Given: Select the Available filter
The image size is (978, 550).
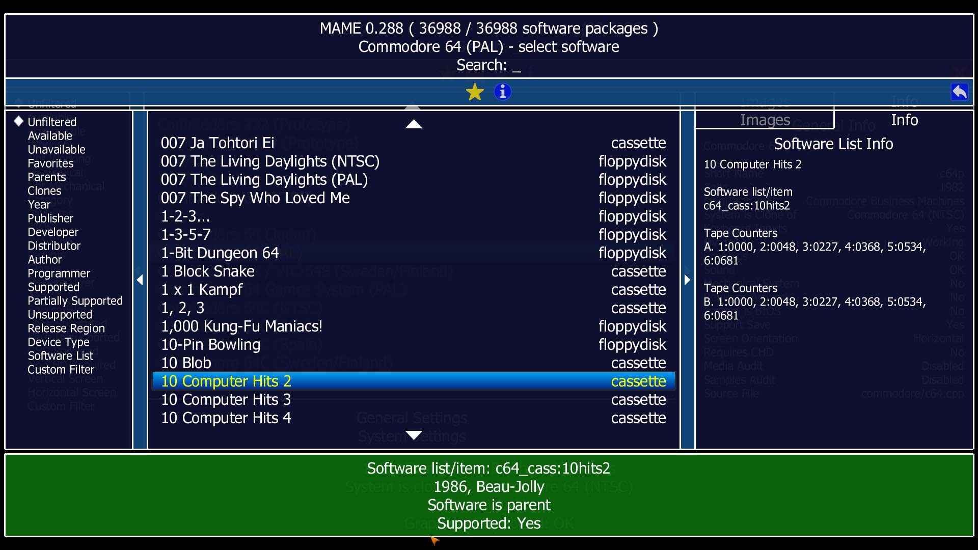Looking at the screenshot, I should (50, 135).
